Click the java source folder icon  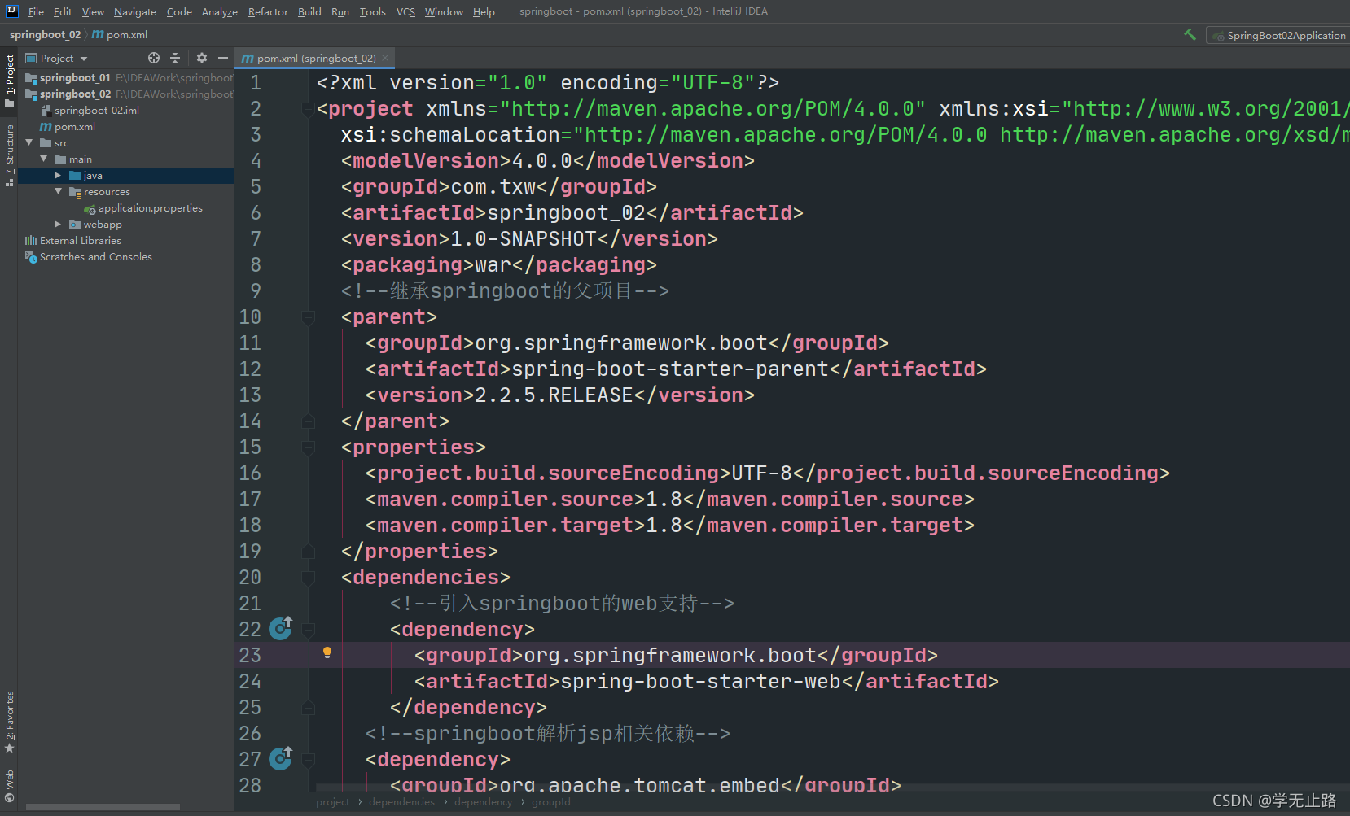[x=75, y=176]
